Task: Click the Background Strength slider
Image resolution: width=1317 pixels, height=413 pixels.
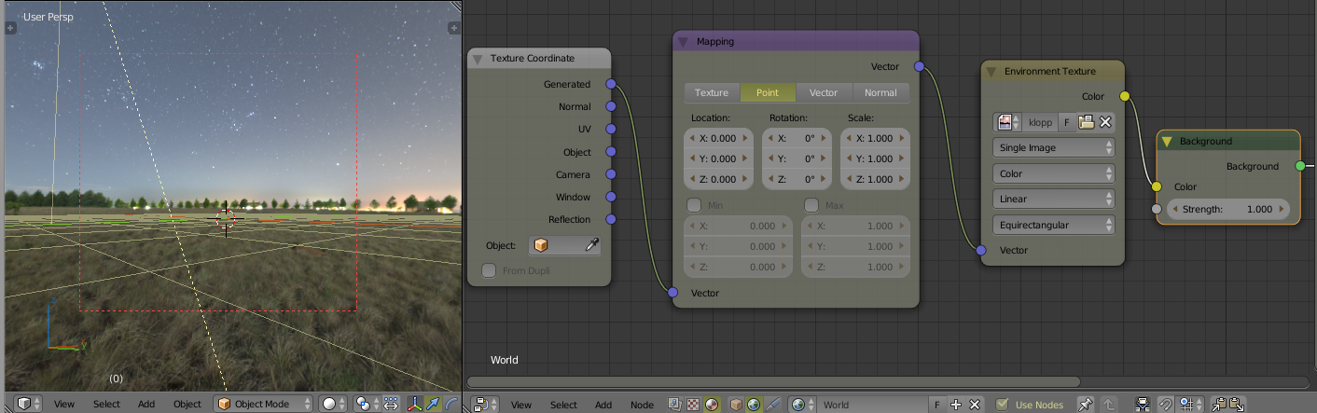Action: (1227, 210)
